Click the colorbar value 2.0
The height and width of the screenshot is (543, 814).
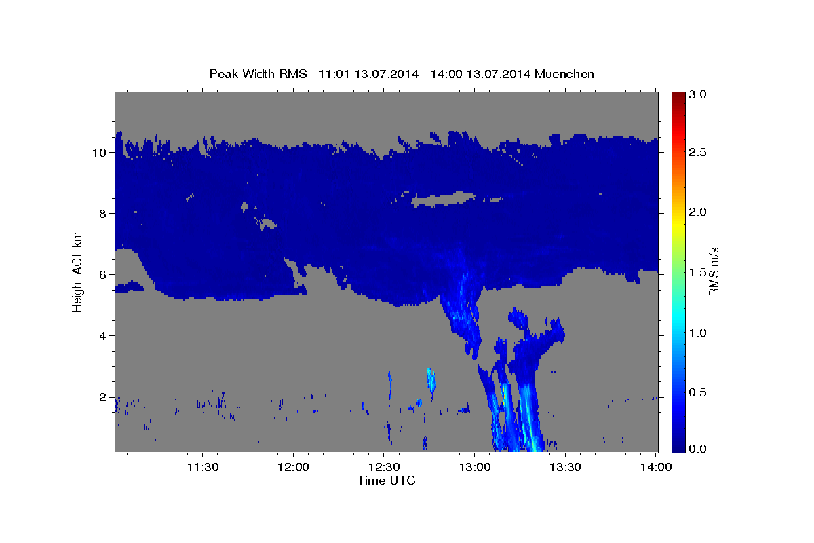point(699,212)
